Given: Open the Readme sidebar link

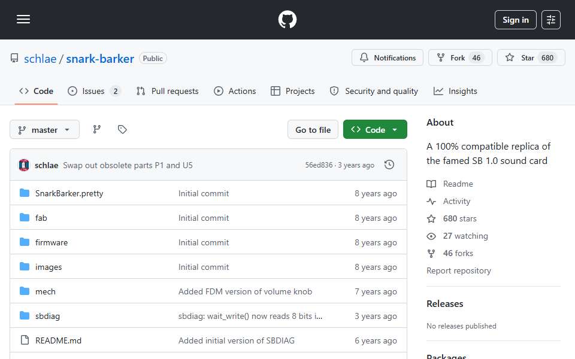Looking at the screenshot, I should click(458, 184).
